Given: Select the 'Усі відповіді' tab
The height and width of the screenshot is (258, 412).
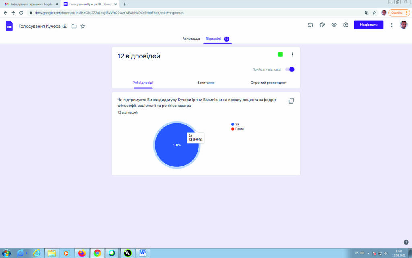Looking at the screenshot, I should tap(143, 83).
